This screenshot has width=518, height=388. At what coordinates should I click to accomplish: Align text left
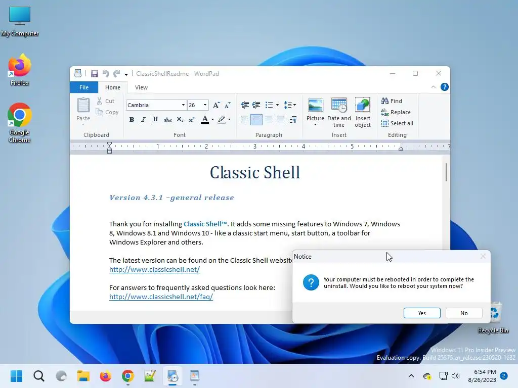[x=245, y=119]
